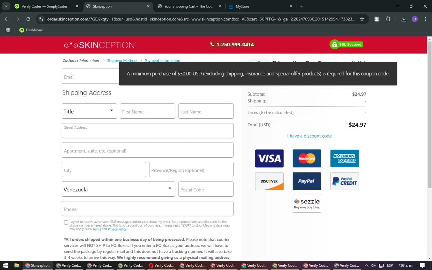Focus the Phone field
Viewport: 432px width, 270px height.
147,209
